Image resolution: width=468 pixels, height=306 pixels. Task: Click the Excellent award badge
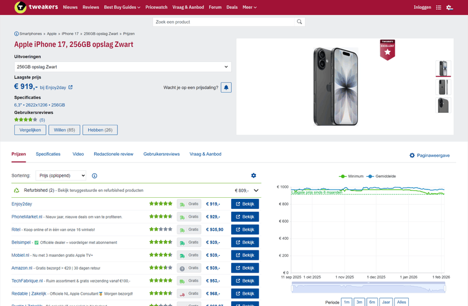387,50
